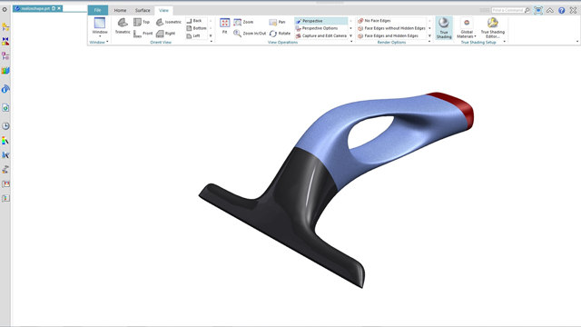Toggle Perspective view mode
Viewport: 581px width, 327px height.
click(x=320, y=21)
